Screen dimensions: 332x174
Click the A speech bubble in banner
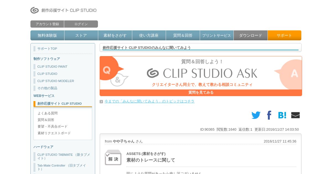pos(289,74)
